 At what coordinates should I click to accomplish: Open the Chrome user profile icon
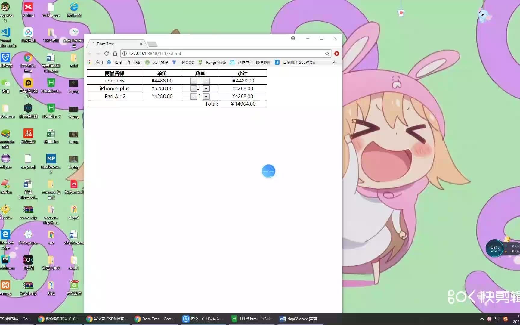[x=293, y=38]
